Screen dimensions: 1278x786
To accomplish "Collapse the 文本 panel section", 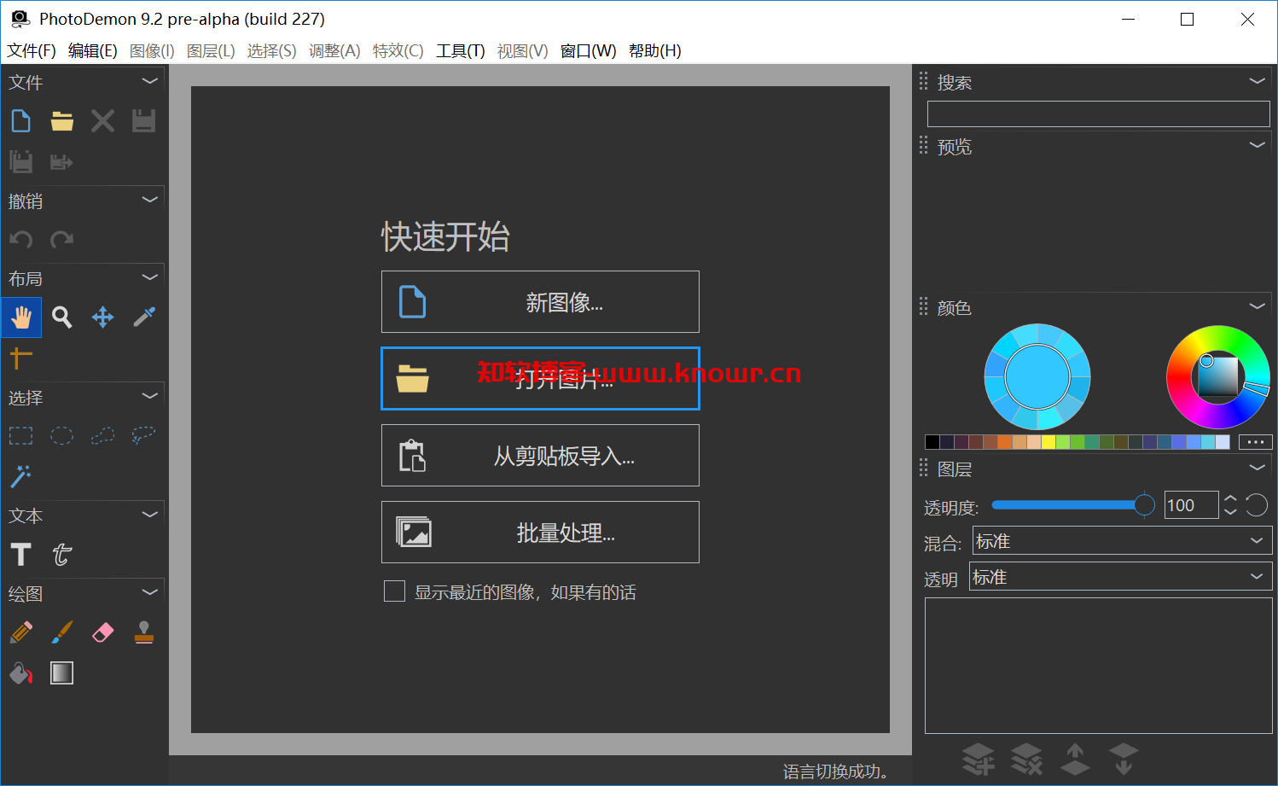I will [150, 515].
